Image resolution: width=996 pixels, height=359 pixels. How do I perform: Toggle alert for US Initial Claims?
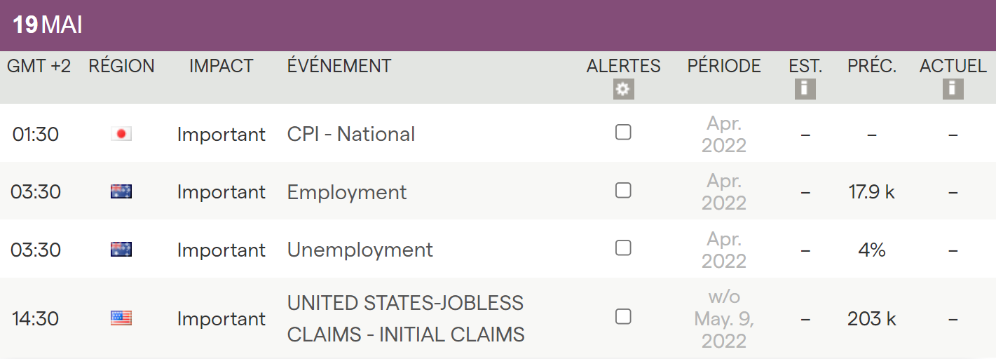point(623,316)
